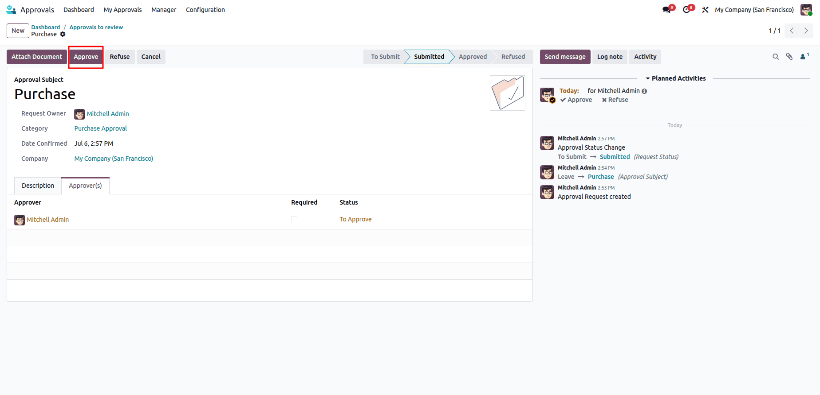The width and height of the screenshot is (820, 395).
Task: Open the activities clock icon
Action: click(x=687, y=9)
